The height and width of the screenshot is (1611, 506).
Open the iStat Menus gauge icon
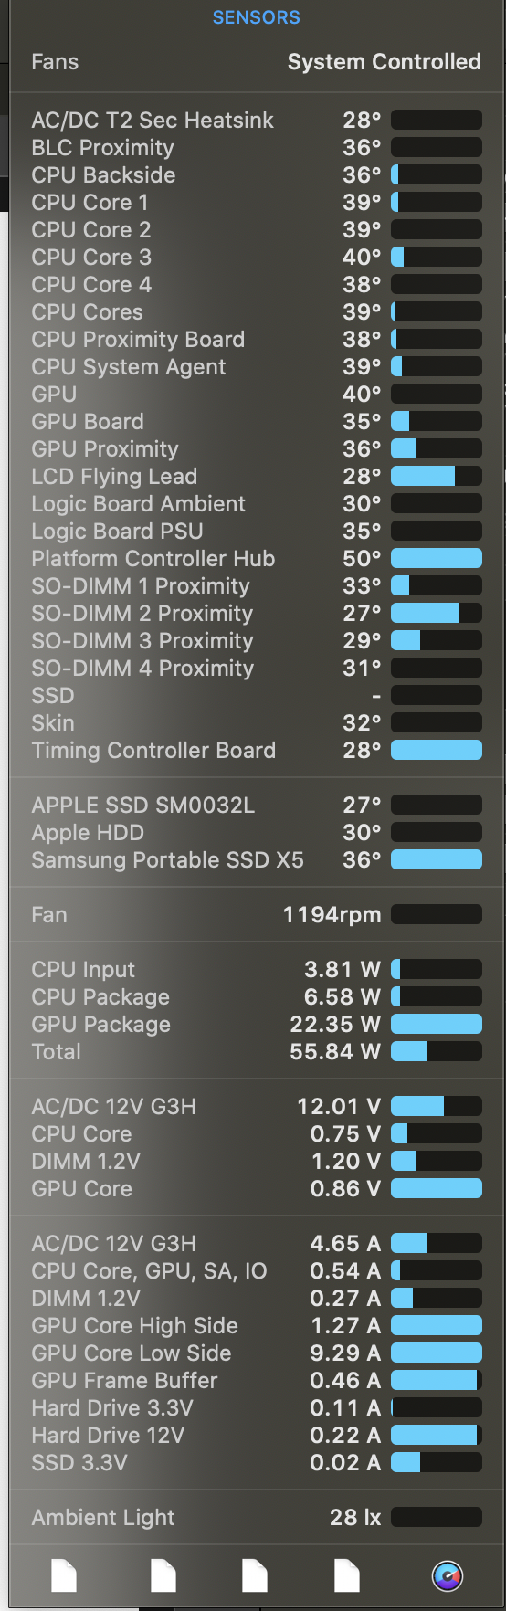447,1575
